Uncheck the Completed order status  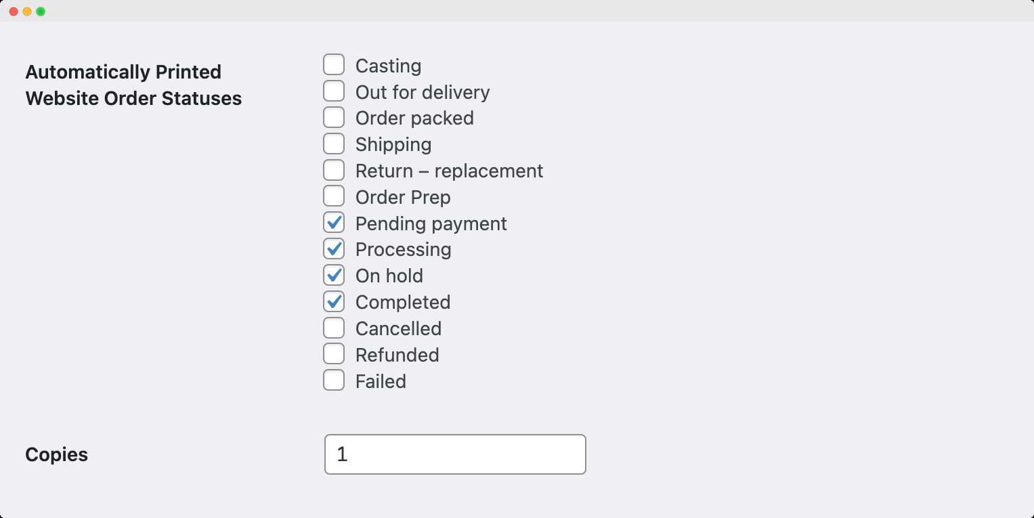334,301
